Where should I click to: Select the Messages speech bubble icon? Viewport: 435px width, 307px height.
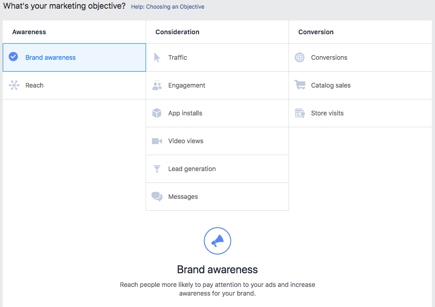157,196
